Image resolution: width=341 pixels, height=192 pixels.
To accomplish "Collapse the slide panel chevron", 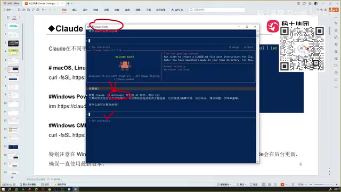I will 20,18.
